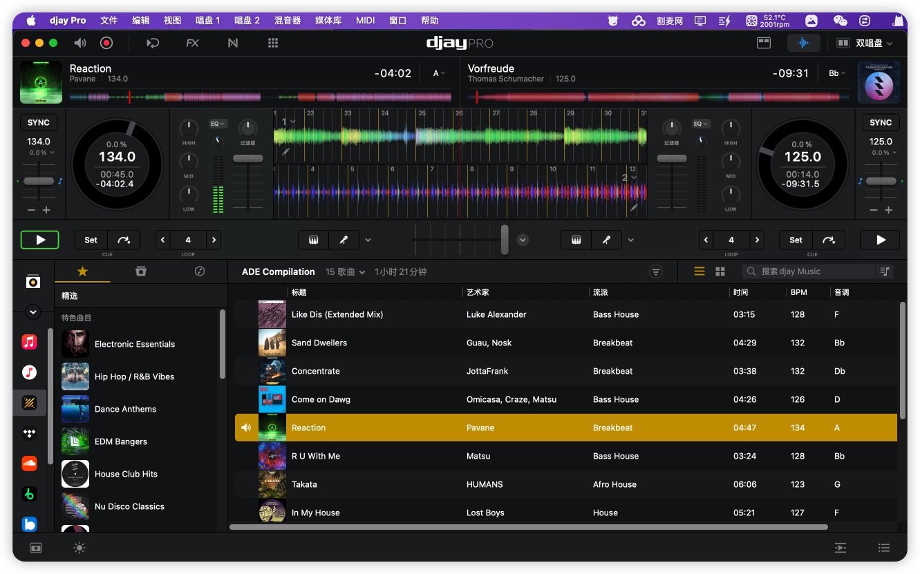Screen dimensions: 920x574
Task: Open the MIDI menu
Action: (366, 21)
